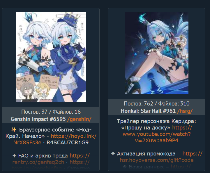Click the diamond bullet before Активация промокода
Viewport: 210px width, 173px height.
pyautogui.click(x=113, y=153)
